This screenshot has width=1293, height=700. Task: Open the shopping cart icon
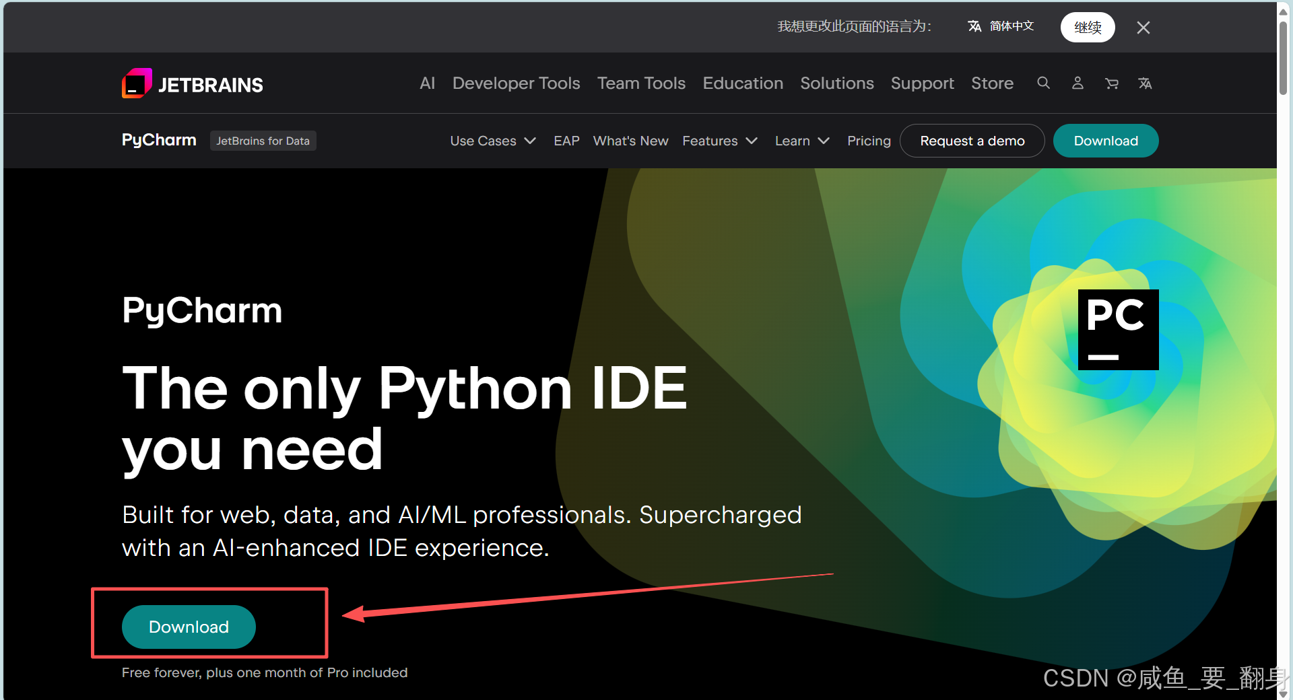[1111, 83]
